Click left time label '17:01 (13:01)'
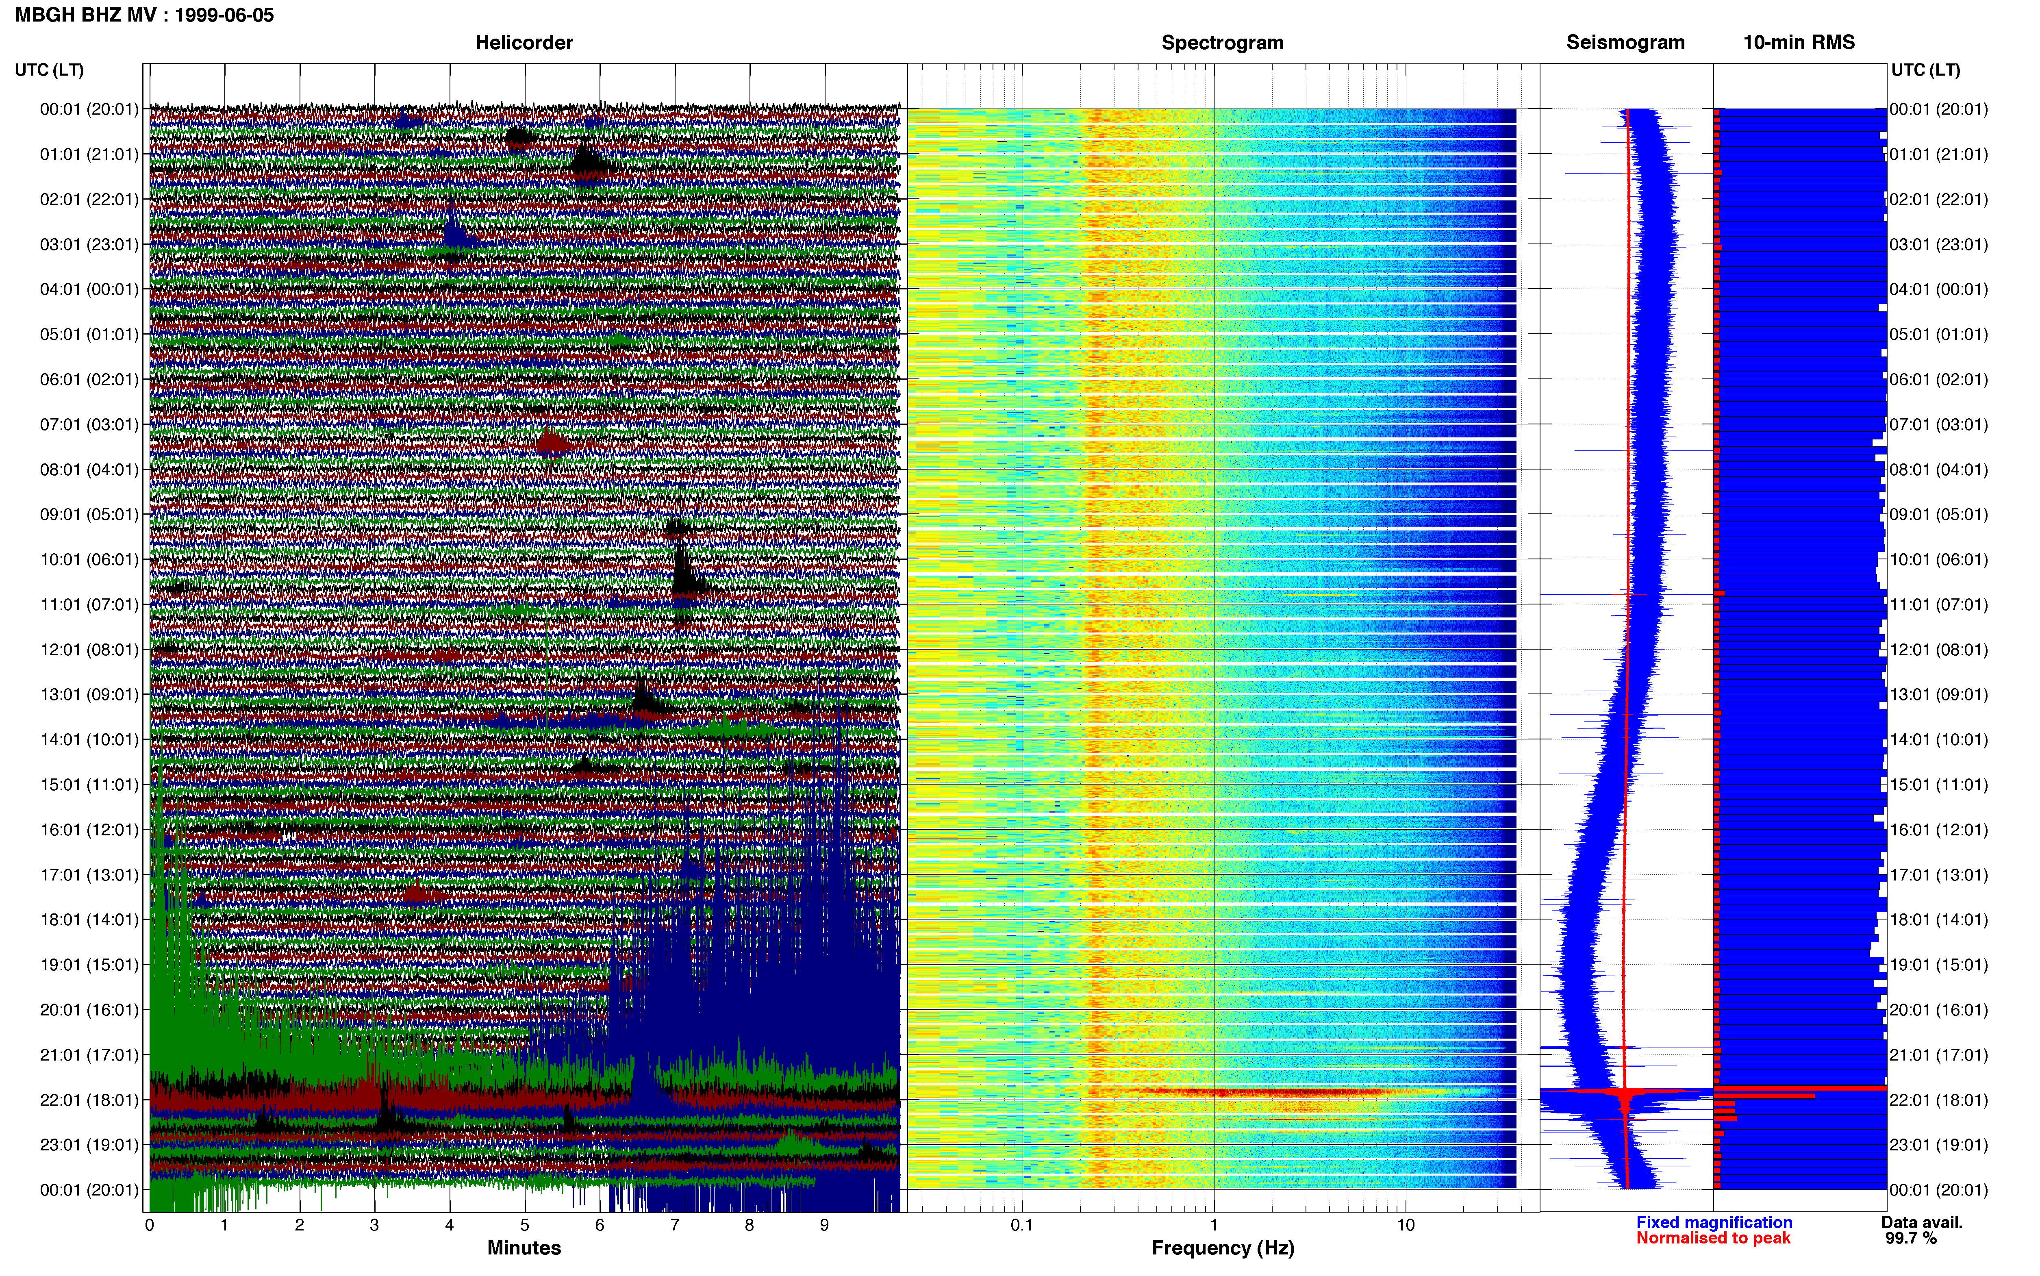This screenshot has height=1276, width=2040. (89, 874)
